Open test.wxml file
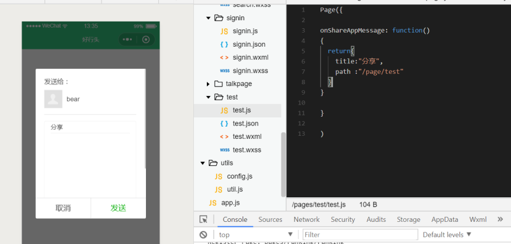The height and width of the screenshot is (244, 511). click(247, 136)
